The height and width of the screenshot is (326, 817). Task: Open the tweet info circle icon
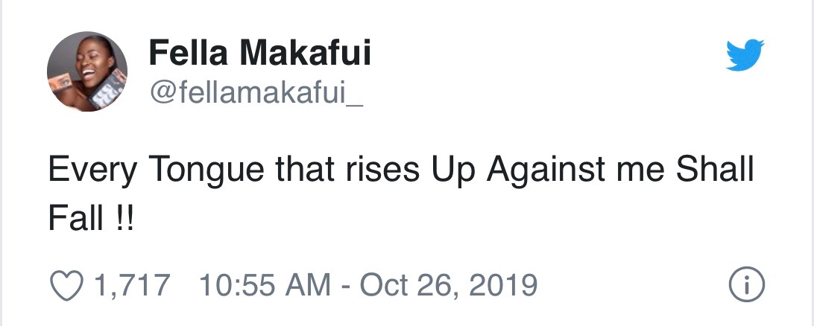[746, 286]
